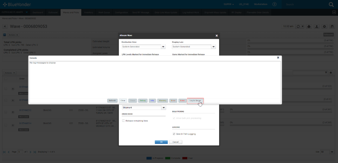The height and width of the screenshot is (163, 338).
Task: Go to previous page icon
Action: (x=9, y=152)
